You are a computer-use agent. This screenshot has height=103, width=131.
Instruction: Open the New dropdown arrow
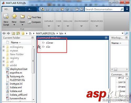pos(14,25)
